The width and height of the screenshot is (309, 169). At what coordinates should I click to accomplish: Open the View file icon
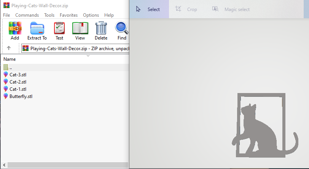80,28
